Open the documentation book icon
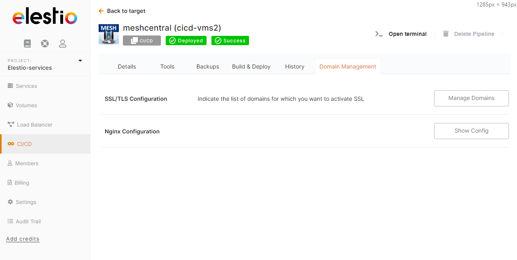Image resolution: width=517 pixels, height=260 pixels. (27, 44)
